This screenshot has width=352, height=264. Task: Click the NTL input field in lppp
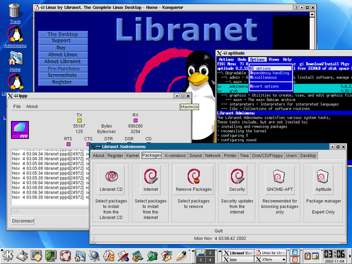point(50,212)
